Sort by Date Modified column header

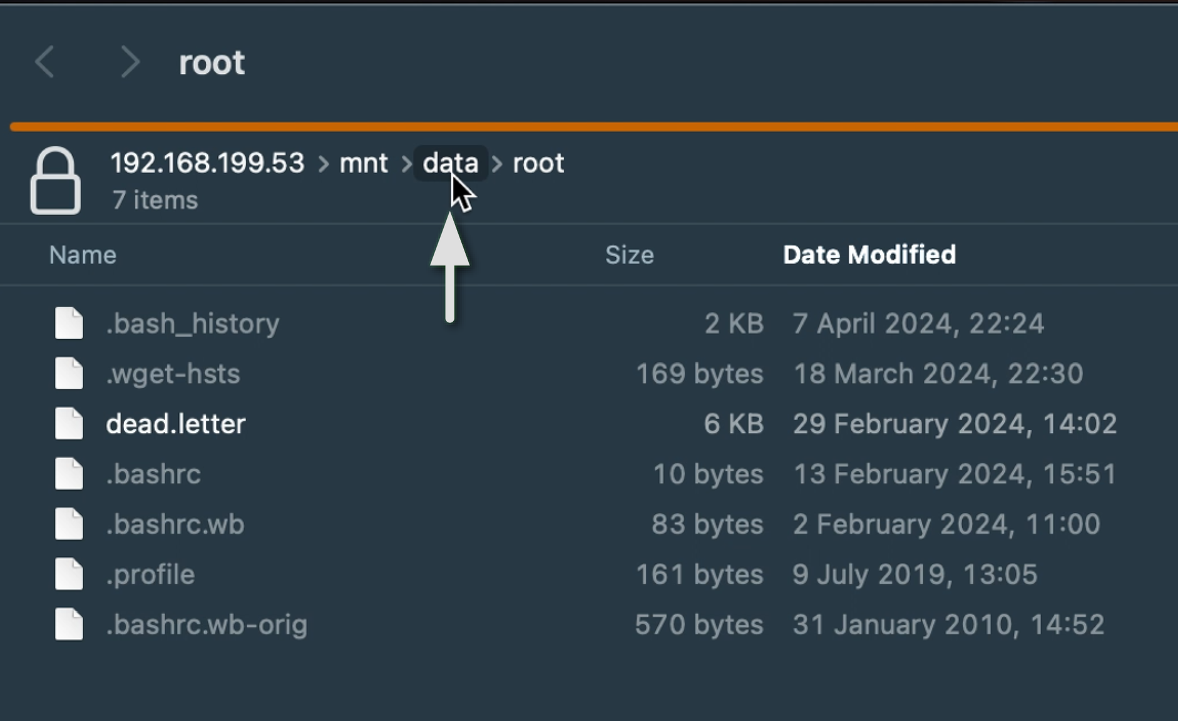tap(869, 255)
